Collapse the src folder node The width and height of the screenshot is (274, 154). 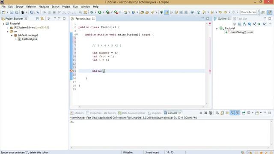tap(8, 31)
